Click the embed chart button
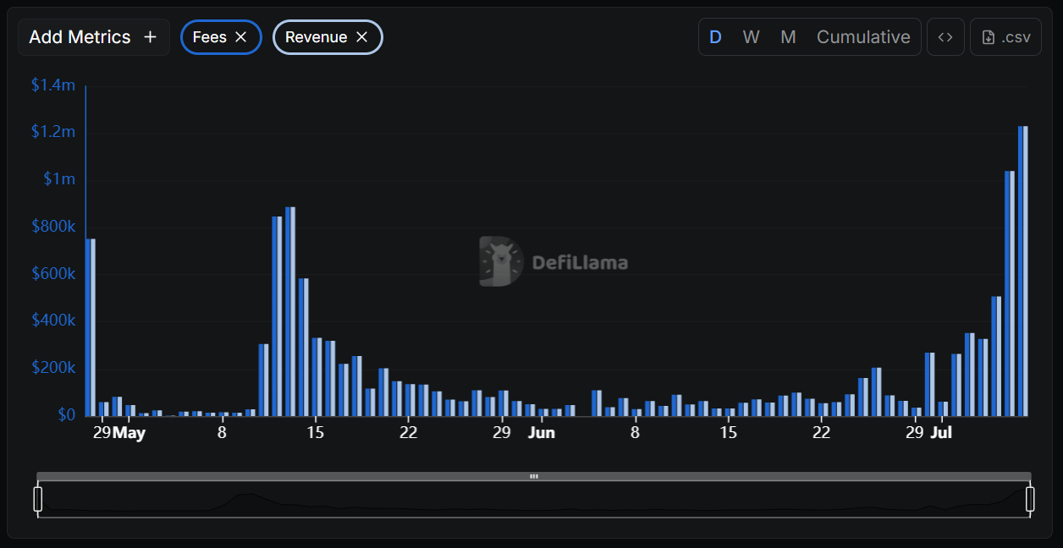This screenshot has width=1063, height=548. tap(945, 36)
